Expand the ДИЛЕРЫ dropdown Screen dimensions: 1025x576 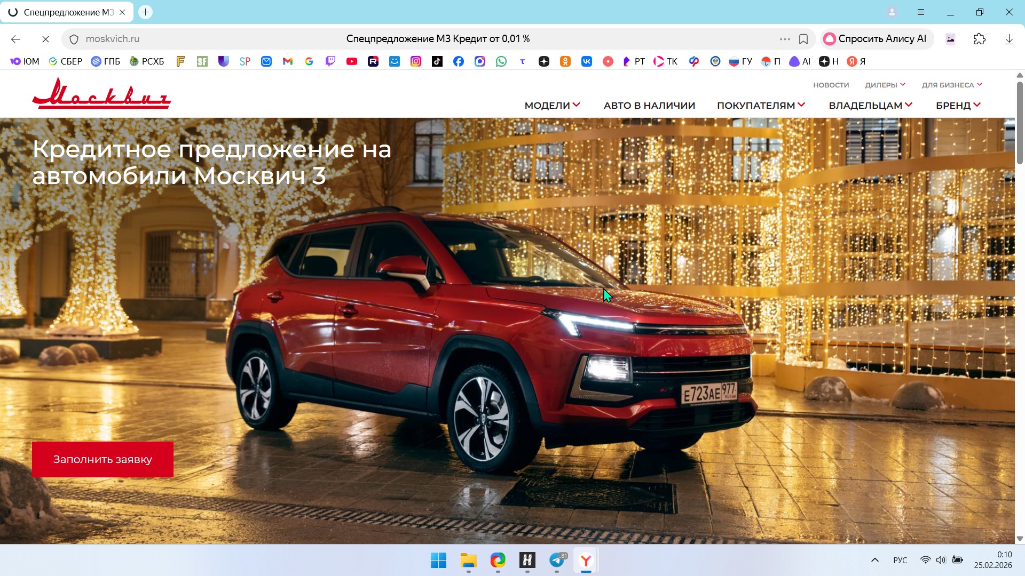point(885,85)
